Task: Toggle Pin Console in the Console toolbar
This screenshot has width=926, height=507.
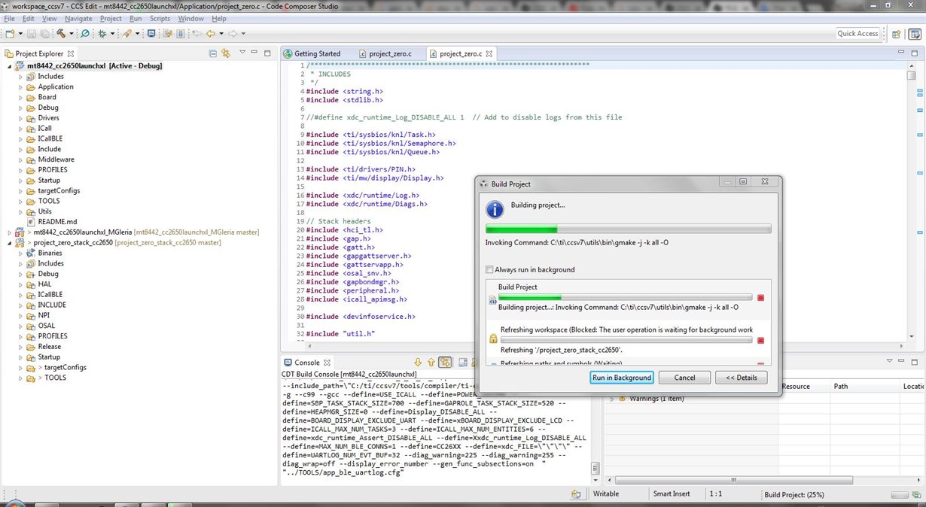Action: [x=473, y=362]
